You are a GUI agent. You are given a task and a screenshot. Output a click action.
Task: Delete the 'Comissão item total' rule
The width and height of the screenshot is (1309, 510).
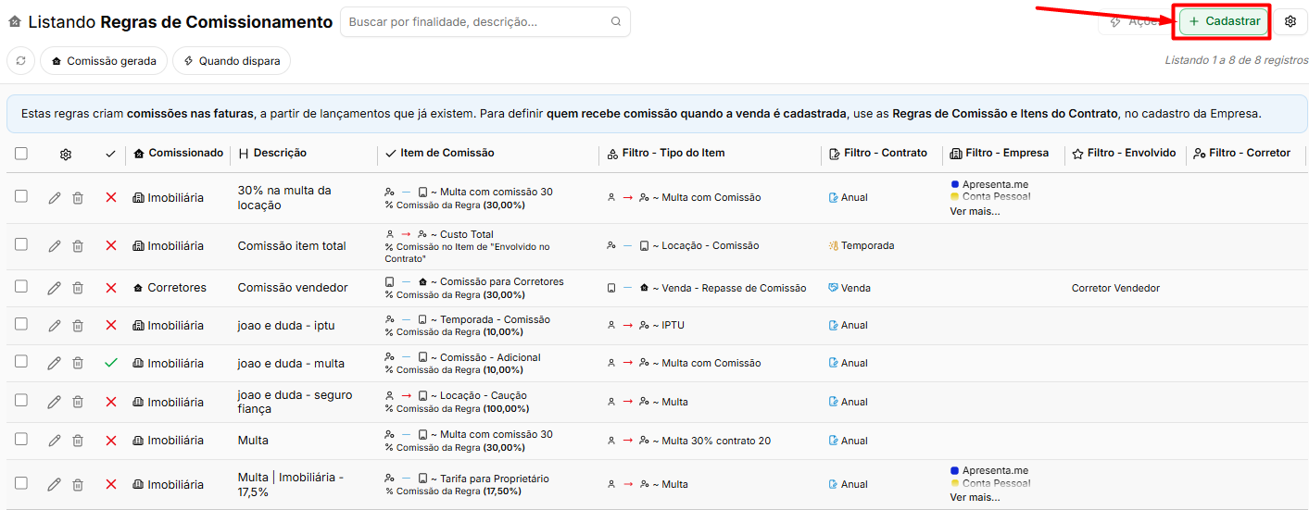(x=78, y=245)
